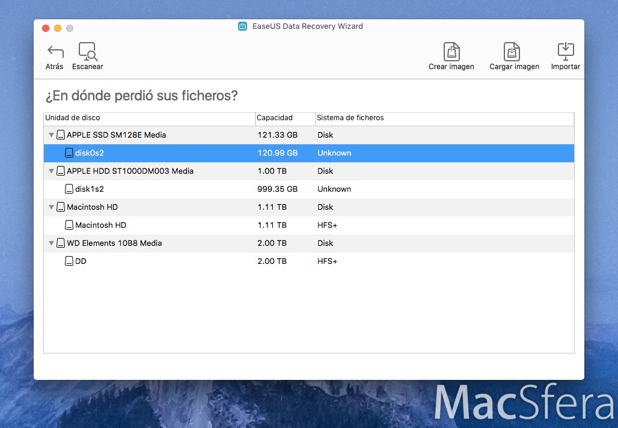Click the volume icon beside disk1s2
Screen dimensions: 618x428
click(x=69, y=189)
